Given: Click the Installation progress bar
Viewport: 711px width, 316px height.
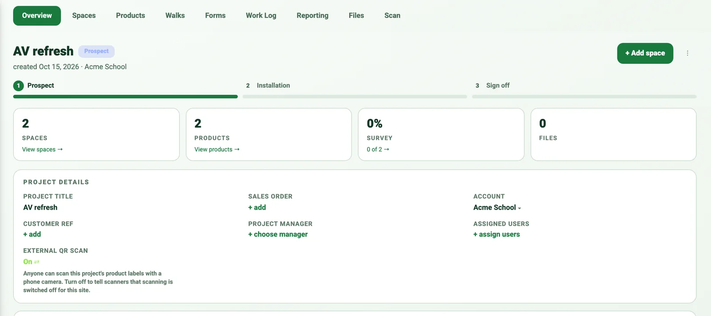Looking at the screenshot, I should [355, 97].
